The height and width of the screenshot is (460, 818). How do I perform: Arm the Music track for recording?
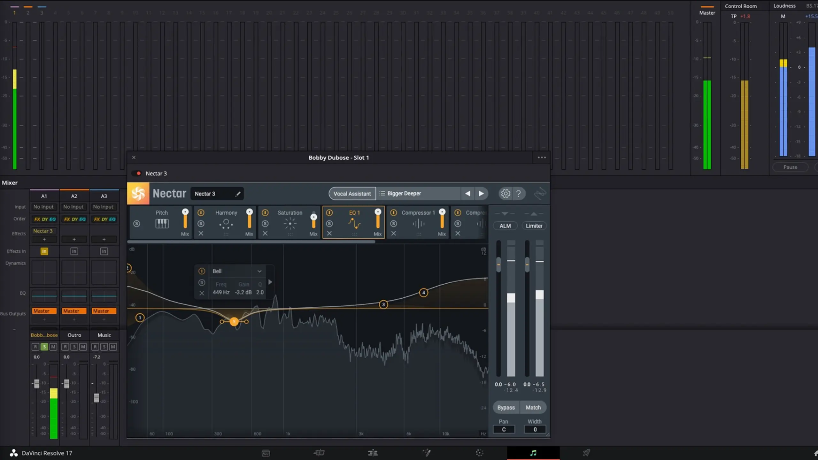(95, 347)
